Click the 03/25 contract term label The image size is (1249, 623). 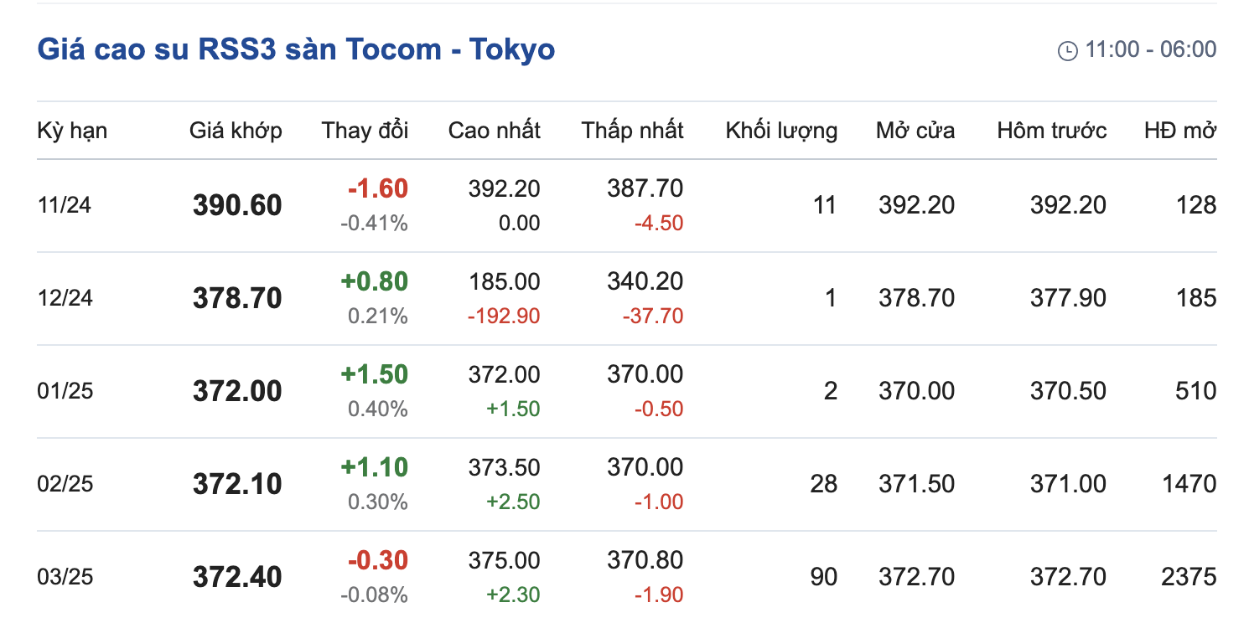[x=65, y=577]
